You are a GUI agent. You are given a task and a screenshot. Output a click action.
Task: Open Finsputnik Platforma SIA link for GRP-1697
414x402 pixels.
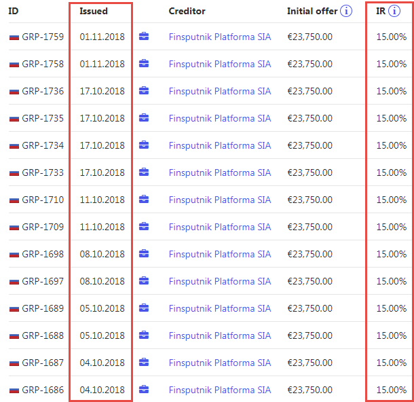click(x=220, y=281)
